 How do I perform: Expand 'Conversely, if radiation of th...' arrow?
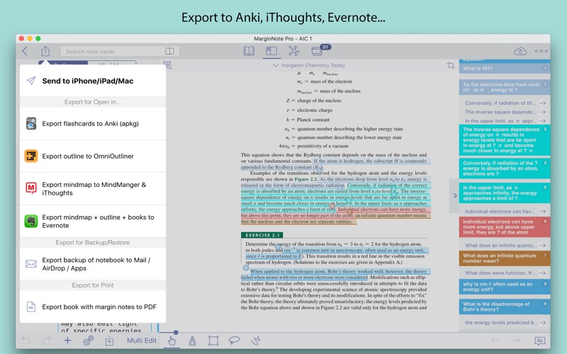542,103
